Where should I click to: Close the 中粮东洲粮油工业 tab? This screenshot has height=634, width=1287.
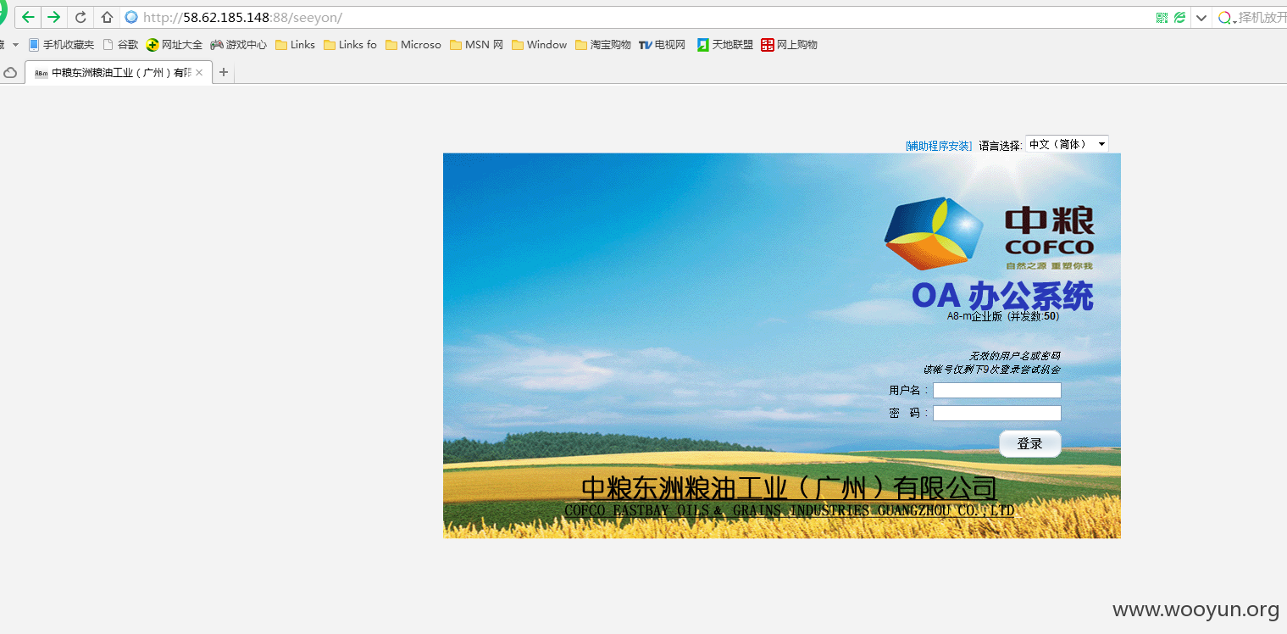click(x=199, y=73)
